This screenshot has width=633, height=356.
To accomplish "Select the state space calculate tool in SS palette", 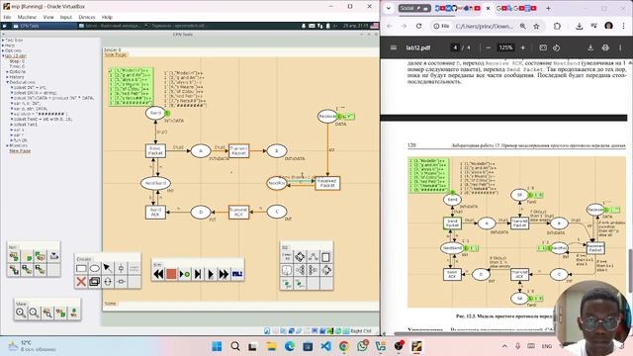I will click(300, 257).
